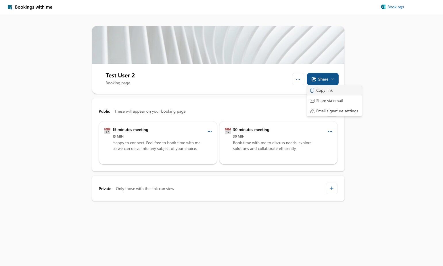Click the Bookings app icon in header
This screenshot has width=443, height=266.
pyautogui.click(x=383, y=7)
